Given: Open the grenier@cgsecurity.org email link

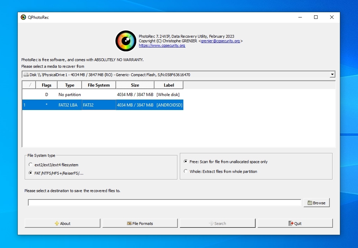Looking at the screenshot, I should point(220,41).
